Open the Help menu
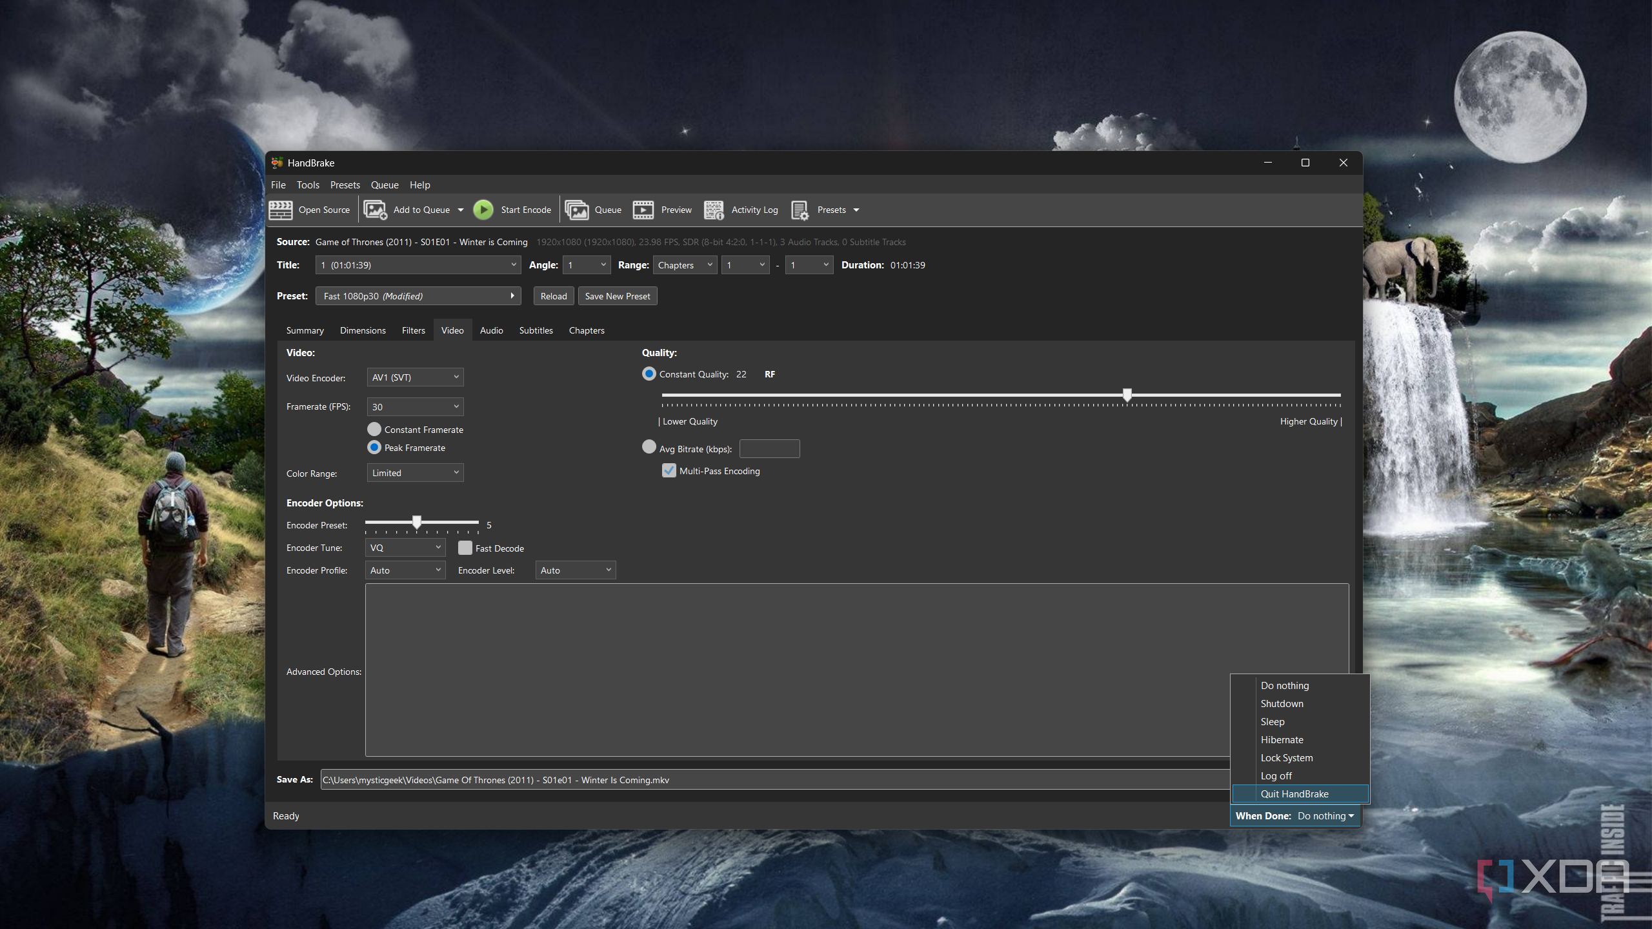Screen dimensions: 1652x929 click(x=419, y=185)
